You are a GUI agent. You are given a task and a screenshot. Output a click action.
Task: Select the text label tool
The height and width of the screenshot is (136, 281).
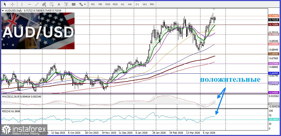(66, 4)
